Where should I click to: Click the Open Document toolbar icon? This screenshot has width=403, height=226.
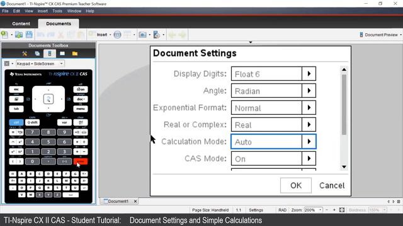click(18, 35)
